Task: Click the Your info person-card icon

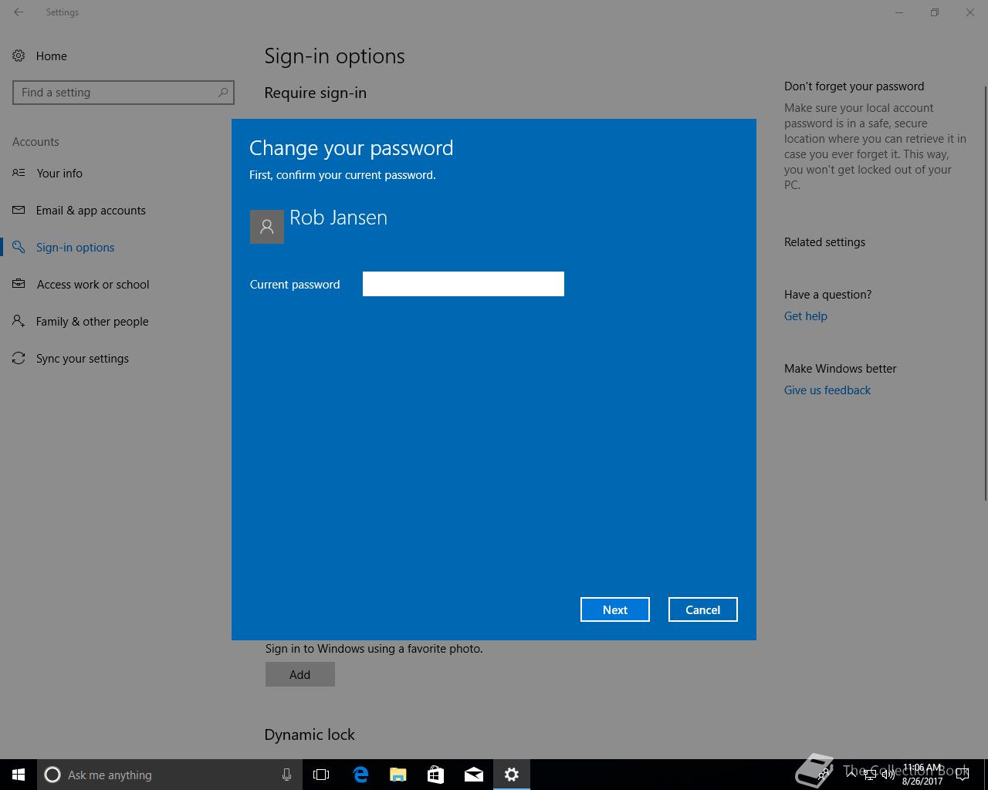Action: coord(19,173)
